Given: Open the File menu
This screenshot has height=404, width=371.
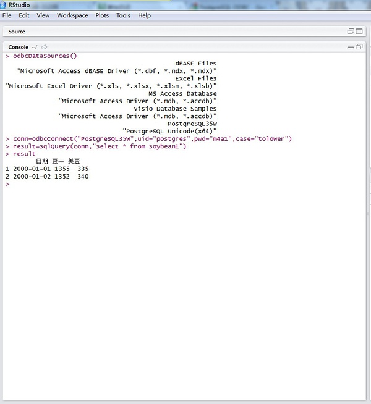Looking at the screenshot, I should click(7, 15).
